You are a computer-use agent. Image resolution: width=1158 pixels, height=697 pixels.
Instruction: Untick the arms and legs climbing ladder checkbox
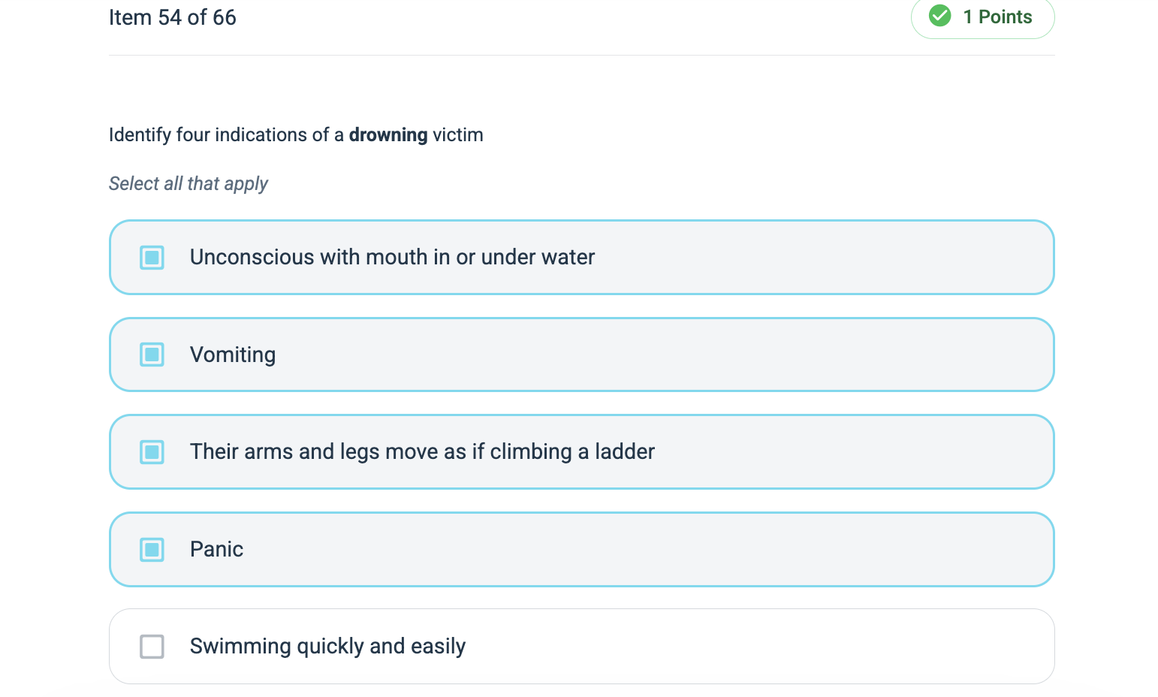[x=152, y=452]
